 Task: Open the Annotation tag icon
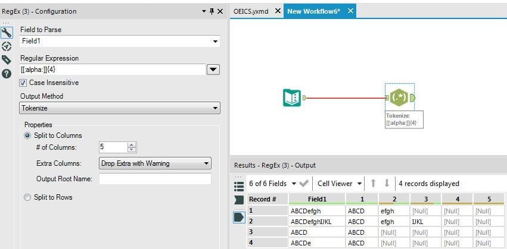[7, 60]
